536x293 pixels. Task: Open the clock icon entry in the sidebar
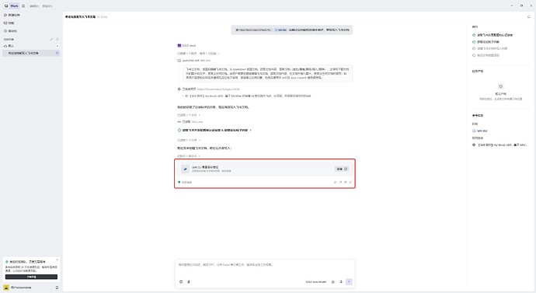click(x=10, y=31)
